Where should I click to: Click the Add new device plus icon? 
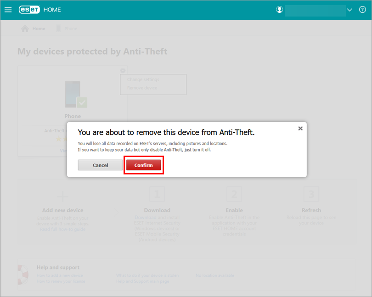coord(62,195)
